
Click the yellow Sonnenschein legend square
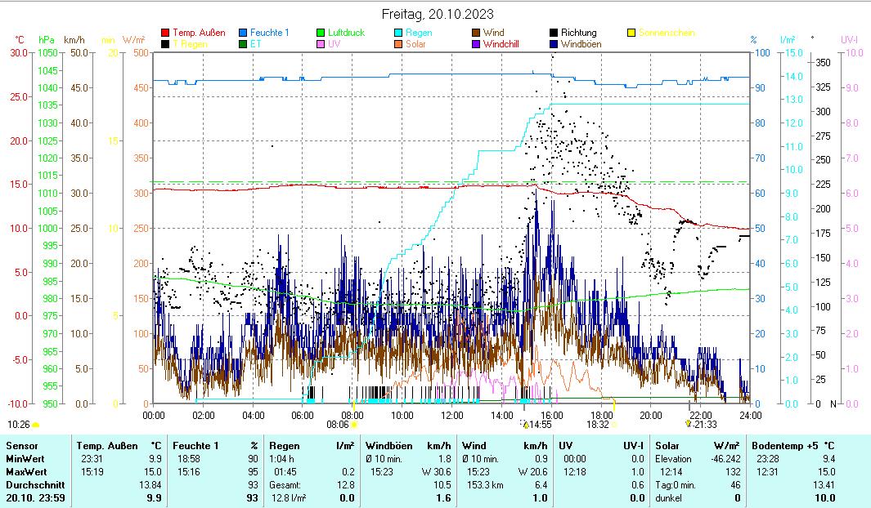pyautogui.click(x=631, y=33)
